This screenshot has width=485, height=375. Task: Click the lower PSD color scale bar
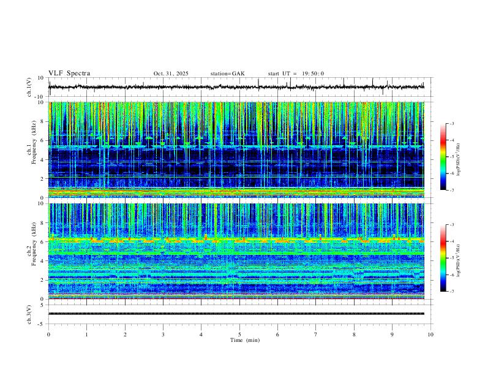(443, 258)
